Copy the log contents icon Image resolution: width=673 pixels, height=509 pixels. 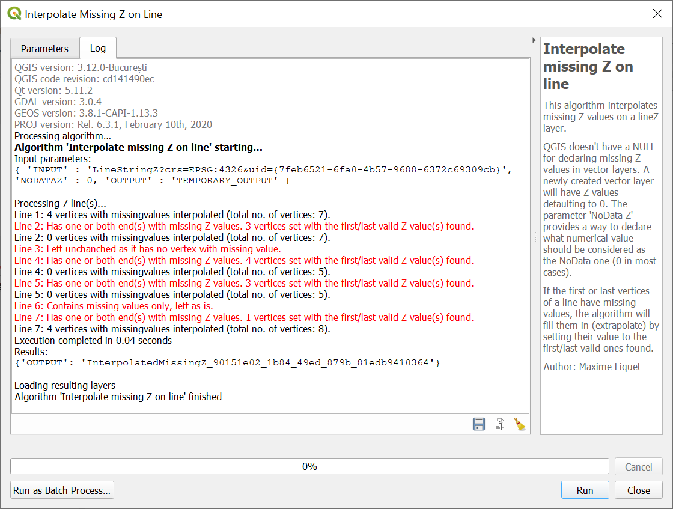pyautogui.click(x=499, y=424)
